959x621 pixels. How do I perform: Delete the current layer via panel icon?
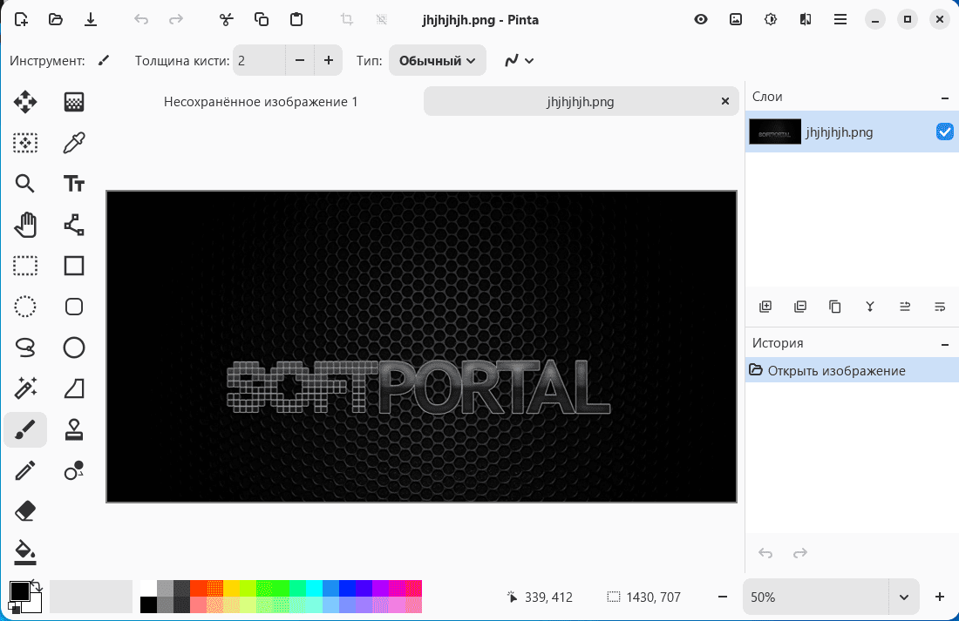pos(800,307)
